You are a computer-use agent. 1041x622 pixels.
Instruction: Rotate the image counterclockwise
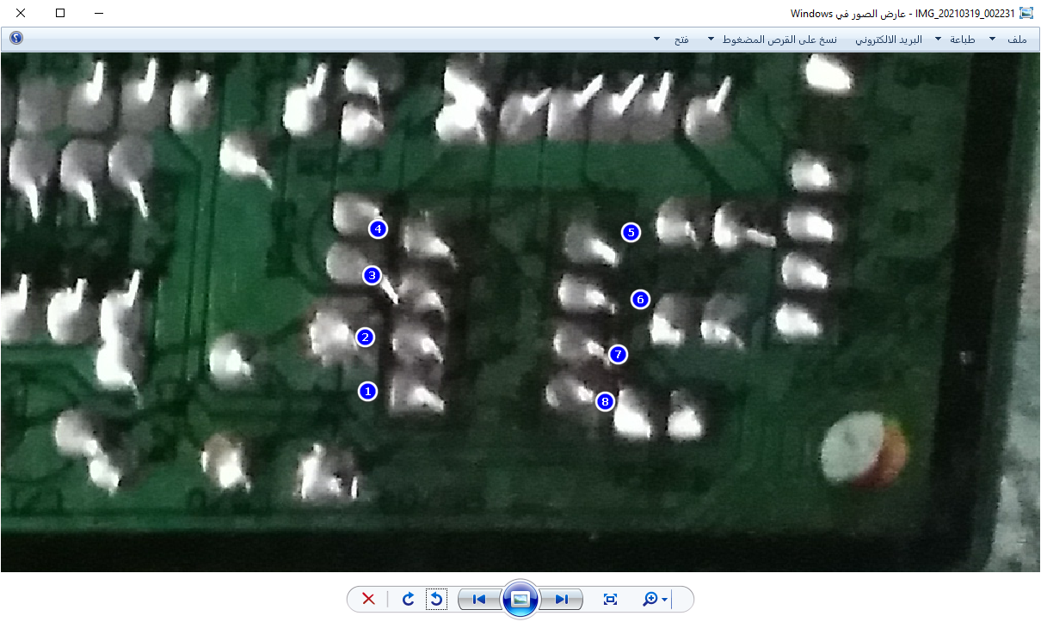436,599
